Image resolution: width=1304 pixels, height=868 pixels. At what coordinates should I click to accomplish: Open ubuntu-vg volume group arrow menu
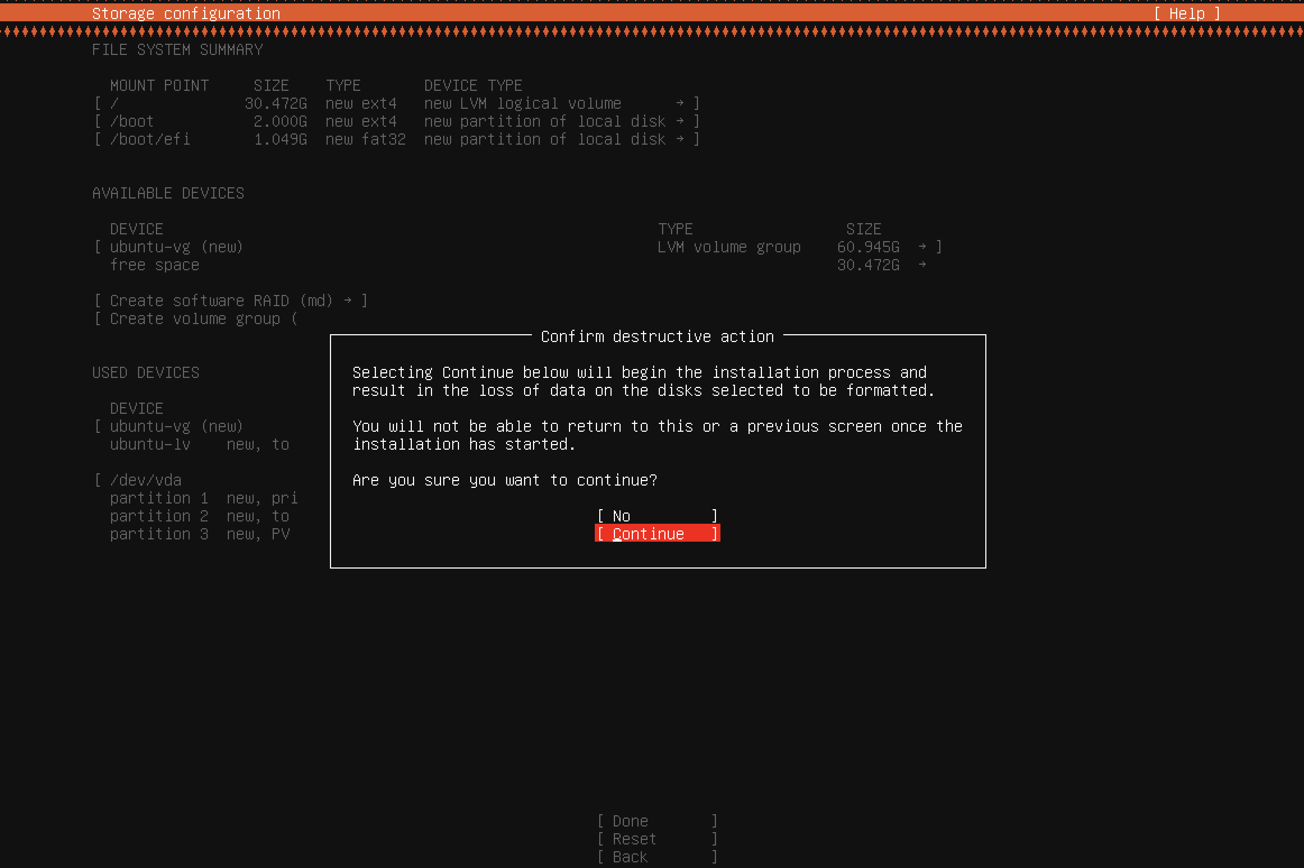click(x=922, y=247)
